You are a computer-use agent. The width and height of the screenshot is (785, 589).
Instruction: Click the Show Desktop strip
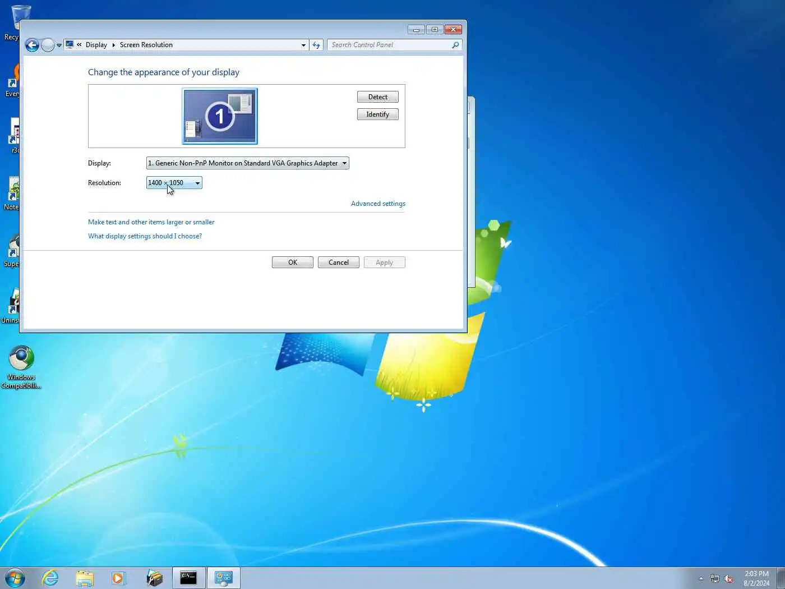[781, 578]
